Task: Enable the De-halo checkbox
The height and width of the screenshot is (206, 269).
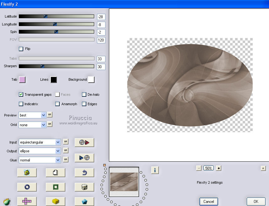Action: point(84,95)
